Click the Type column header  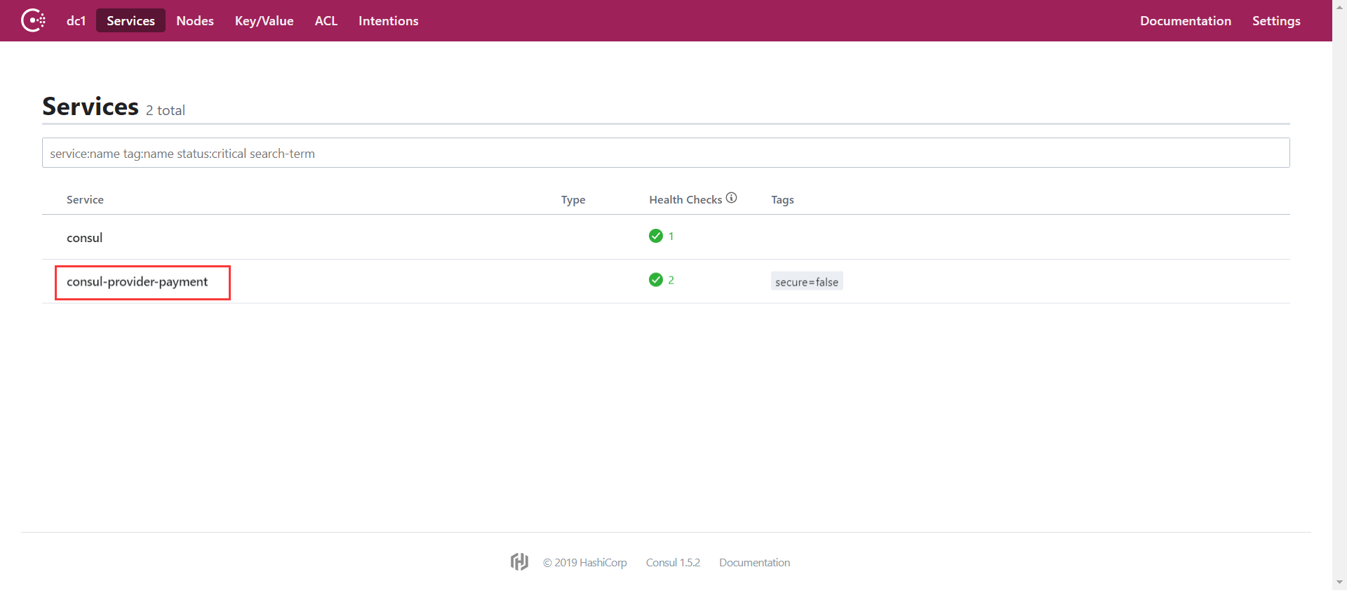click(572, 200)
